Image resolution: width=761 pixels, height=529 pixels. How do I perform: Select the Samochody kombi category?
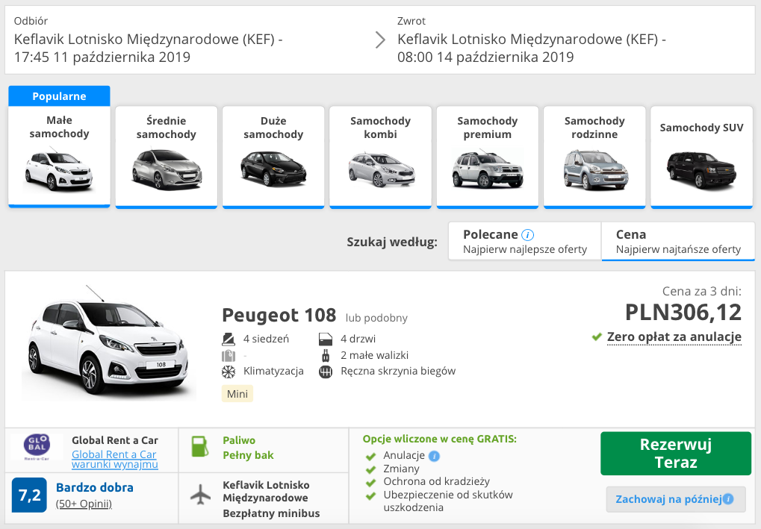381,157
